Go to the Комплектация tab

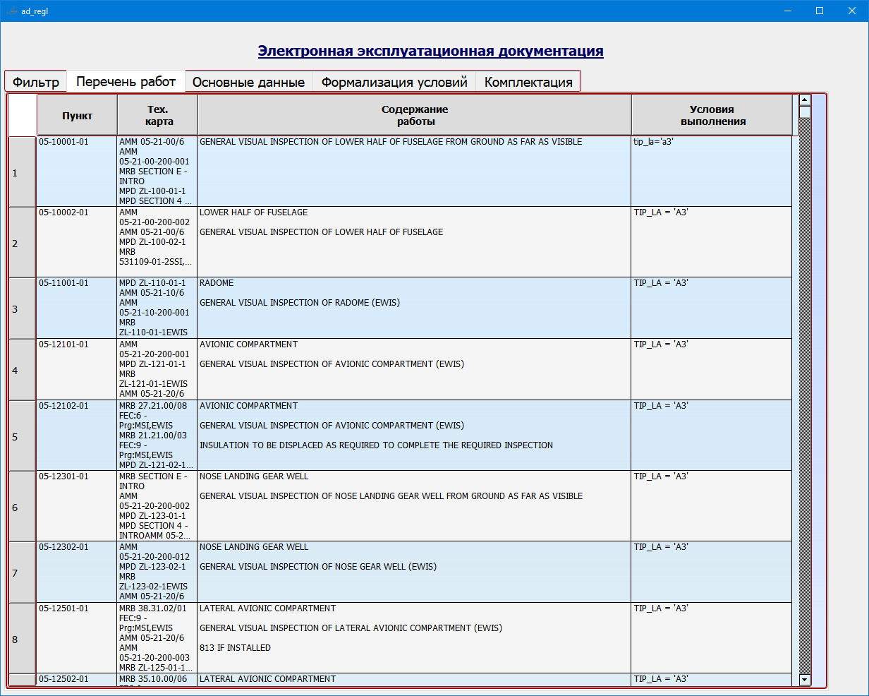(x=528, y=82)
